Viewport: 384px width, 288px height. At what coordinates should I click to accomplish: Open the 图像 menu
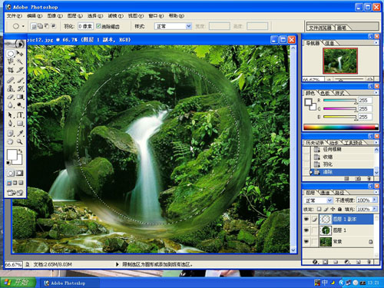[x=55, y=16]
